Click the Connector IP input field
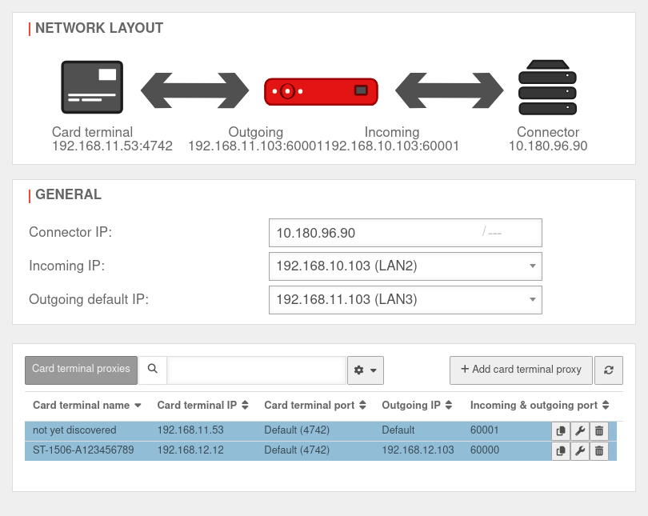 [x=376, y=233]
